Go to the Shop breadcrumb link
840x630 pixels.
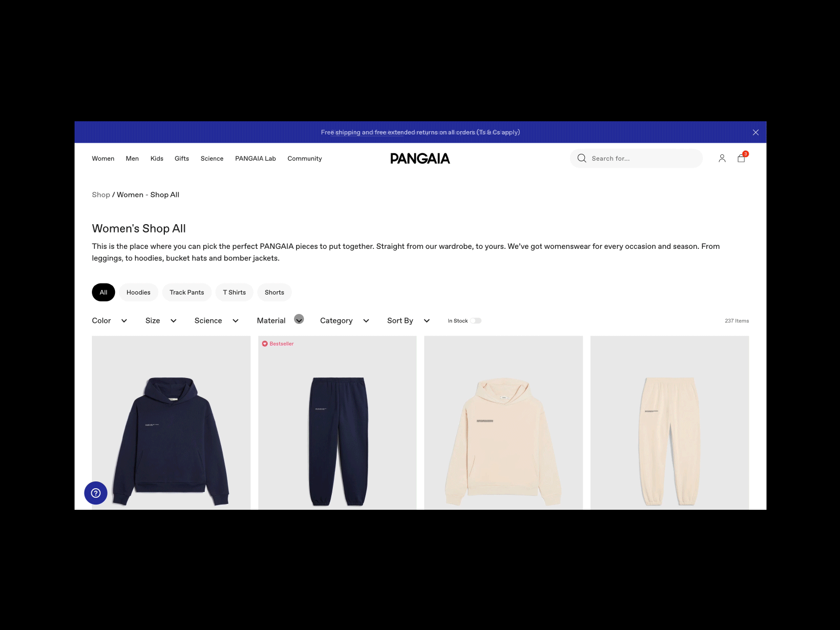(101, 195)
